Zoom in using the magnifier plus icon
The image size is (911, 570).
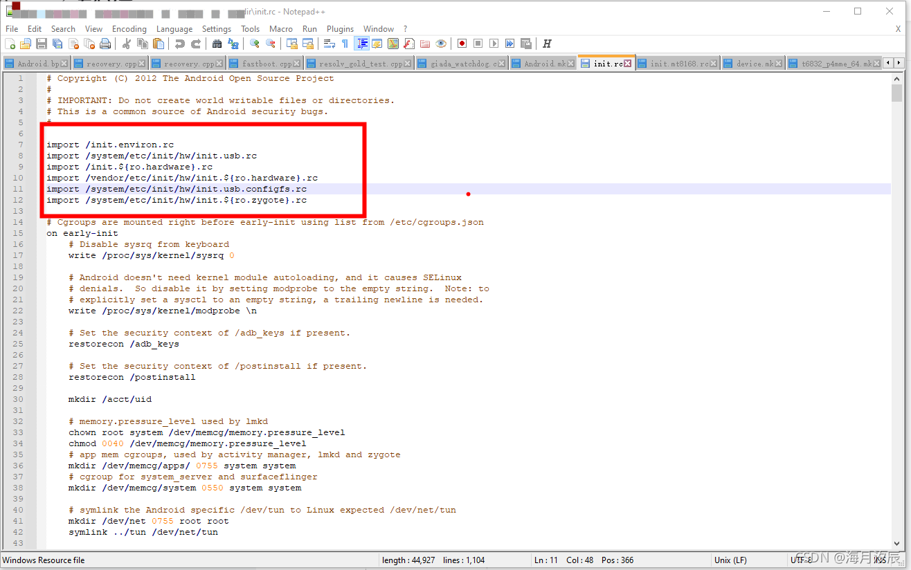click(x=254, y=43)
